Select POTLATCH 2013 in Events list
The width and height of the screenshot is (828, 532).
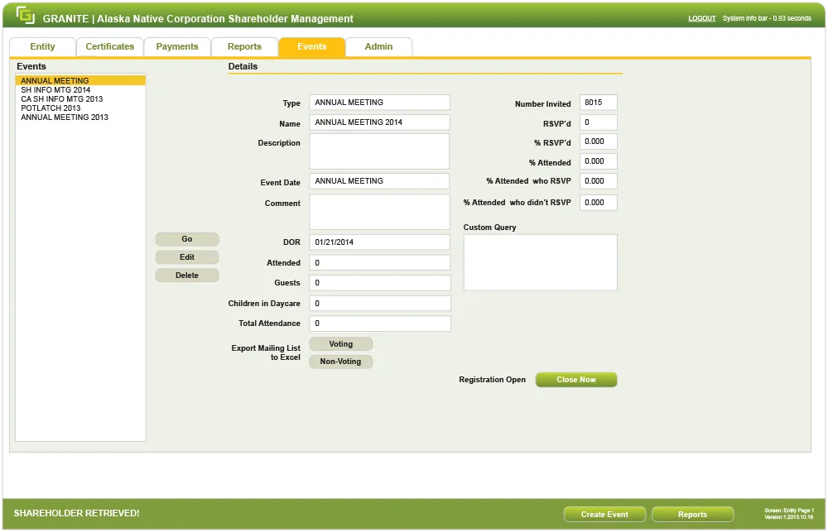tap(51, 108)
